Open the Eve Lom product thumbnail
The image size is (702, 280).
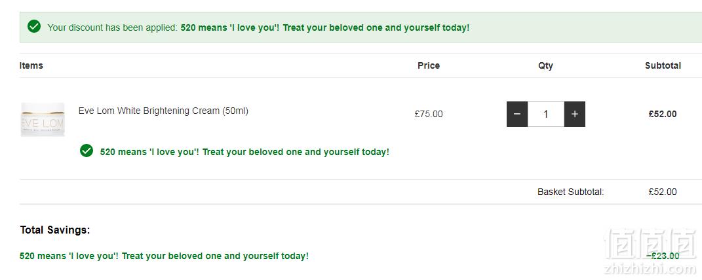click(43, 119)
